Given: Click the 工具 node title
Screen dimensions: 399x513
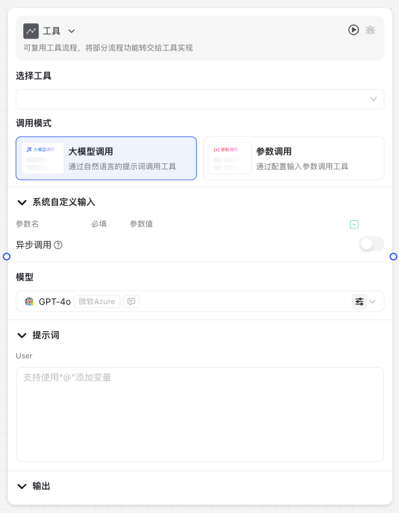Looking at the screenshot, I should click(52, 31).
